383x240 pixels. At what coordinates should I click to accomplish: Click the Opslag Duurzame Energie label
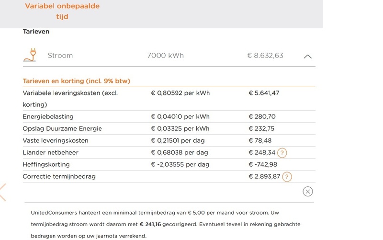click(62, 129)
